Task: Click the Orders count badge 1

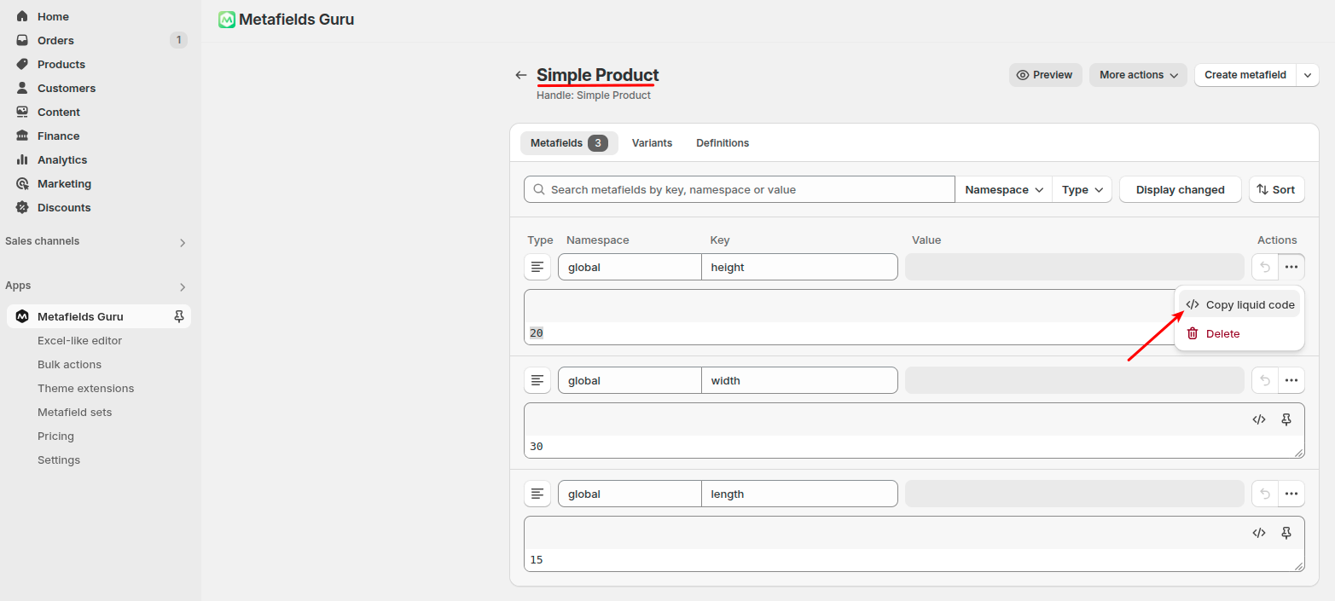Action: coord(178,40)
